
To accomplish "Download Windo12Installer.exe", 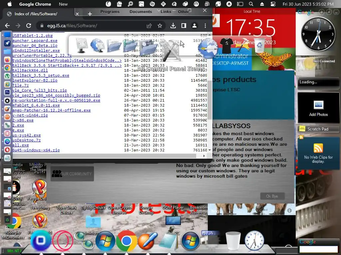I will [x=36, y=50].
